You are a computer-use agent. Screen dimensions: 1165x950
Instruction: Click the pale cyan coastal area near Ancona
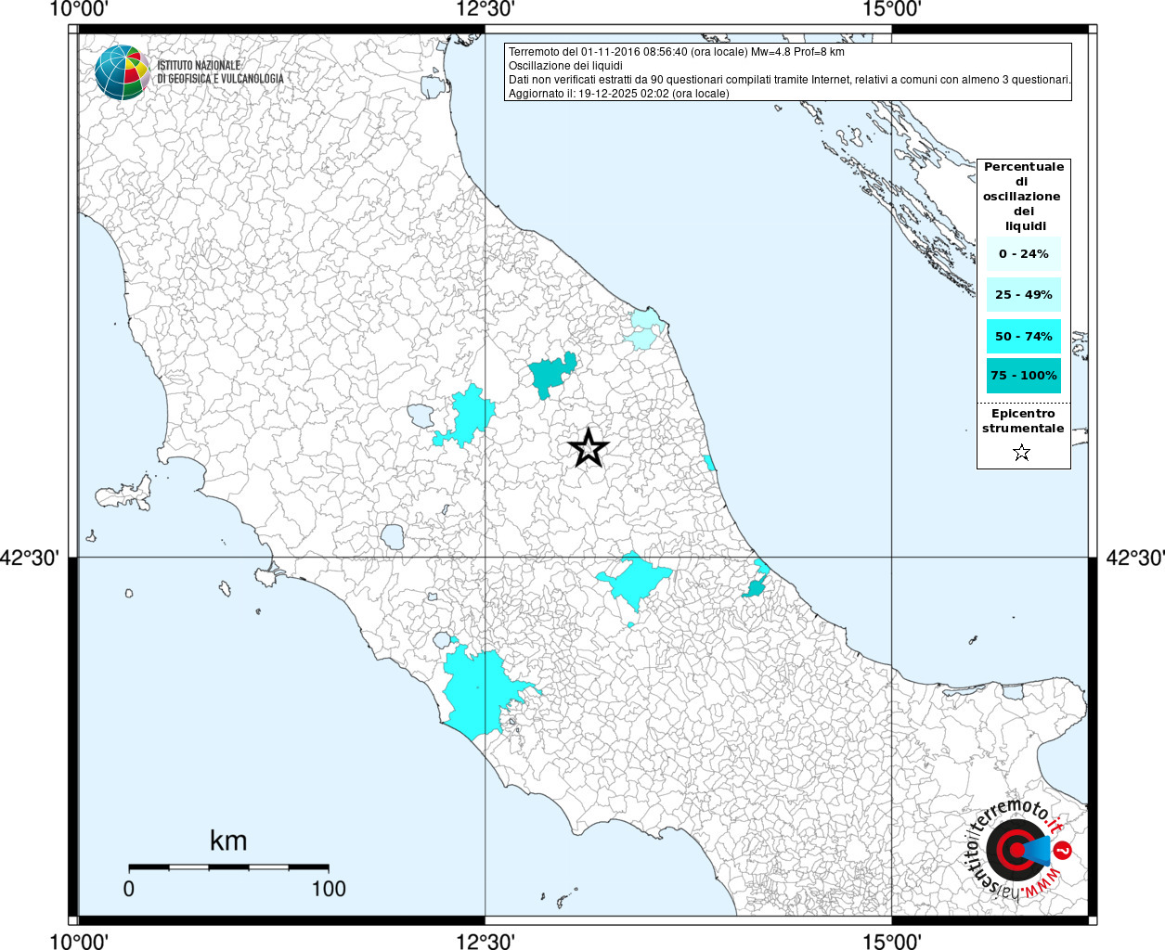point(645,328)
